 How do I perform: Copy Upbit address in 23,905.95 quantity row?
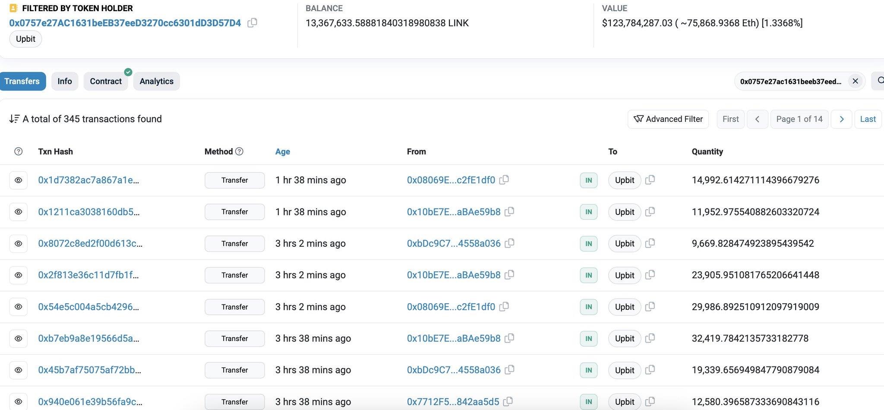point(650,275)
